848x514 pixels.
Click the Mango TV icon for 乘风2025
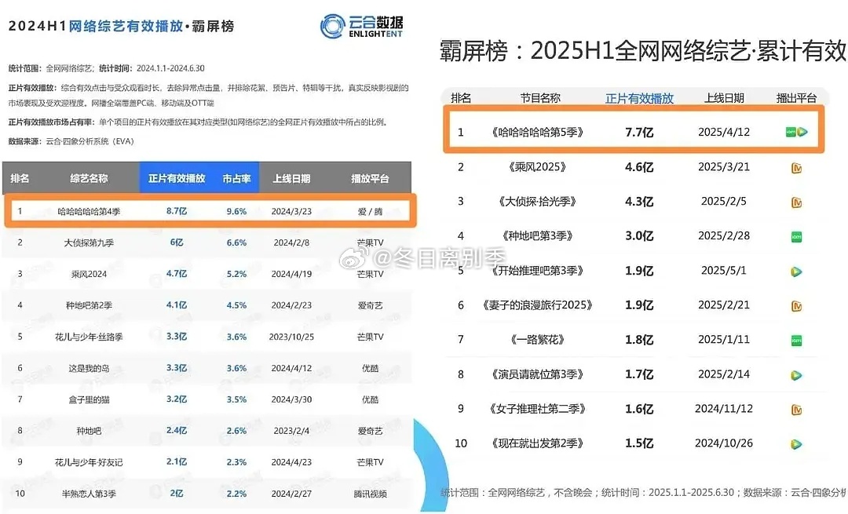pyautogui.click(x=797, y=168)
